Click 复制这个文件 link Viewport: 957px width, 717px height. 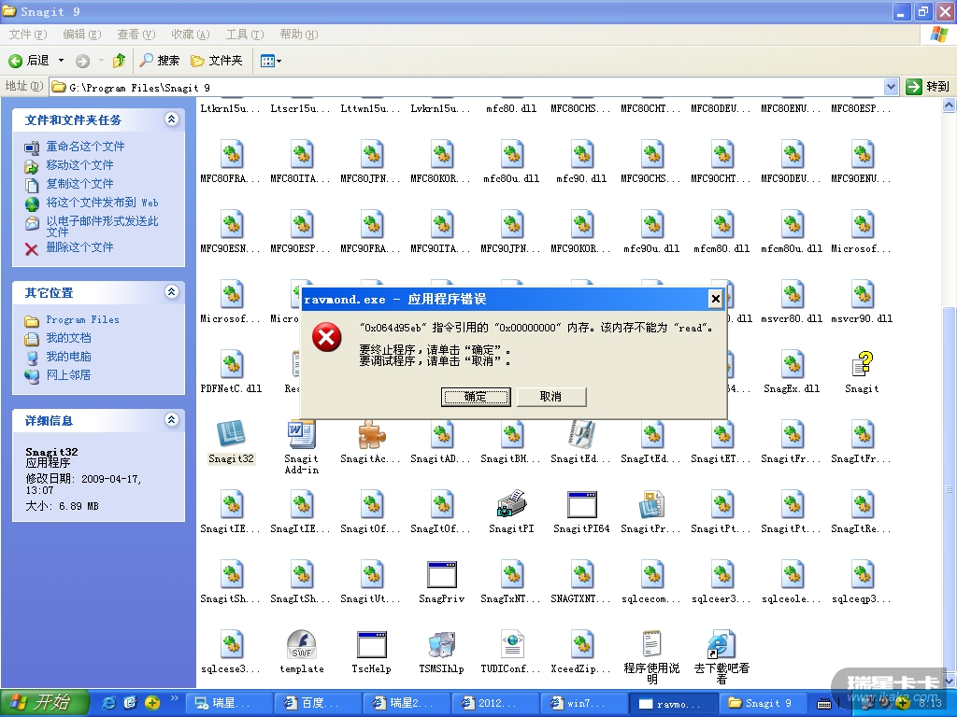point(80,184)
